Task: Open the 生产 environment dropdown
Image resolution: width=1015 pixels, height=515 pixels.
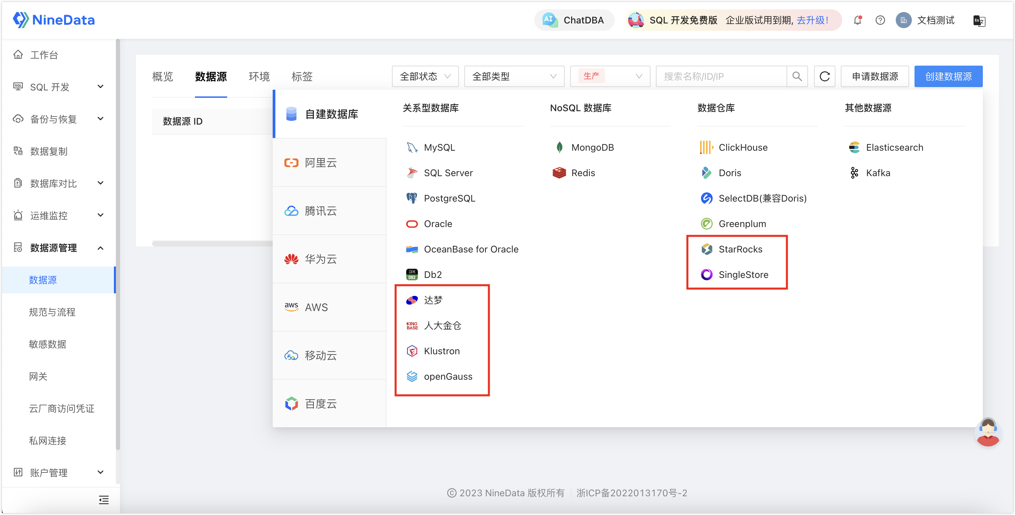Action: pyautogui.click(x=610, y=76)
